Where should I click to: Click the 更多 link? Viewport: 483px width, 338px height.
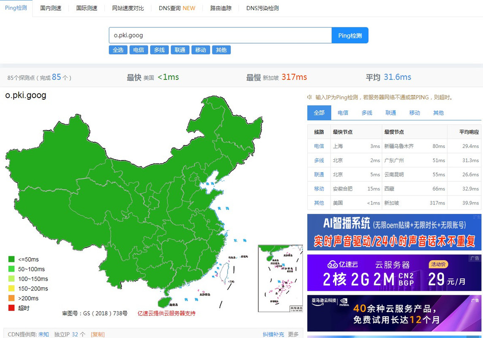[x=293, y=334]
